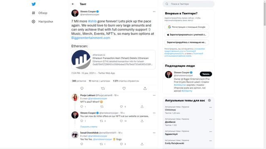Viewport: 266px width, 149px height.
Task: Like the main tweet with heart icon
Action: (124, 88)
